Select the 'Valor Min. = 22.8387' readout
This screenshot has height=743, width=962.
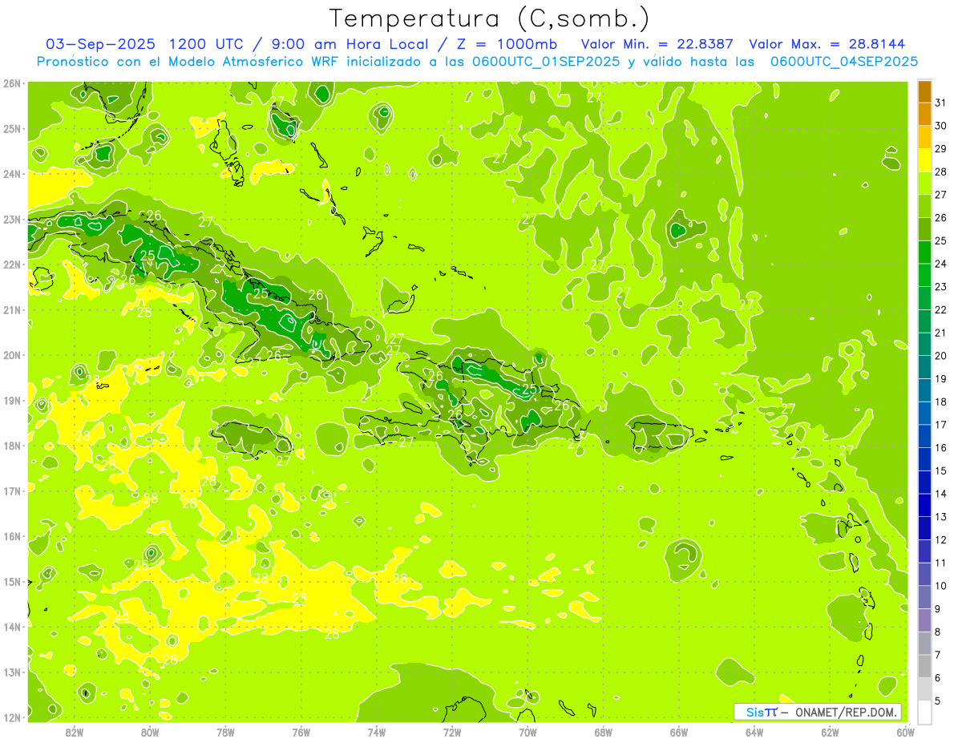click(657, 44)
